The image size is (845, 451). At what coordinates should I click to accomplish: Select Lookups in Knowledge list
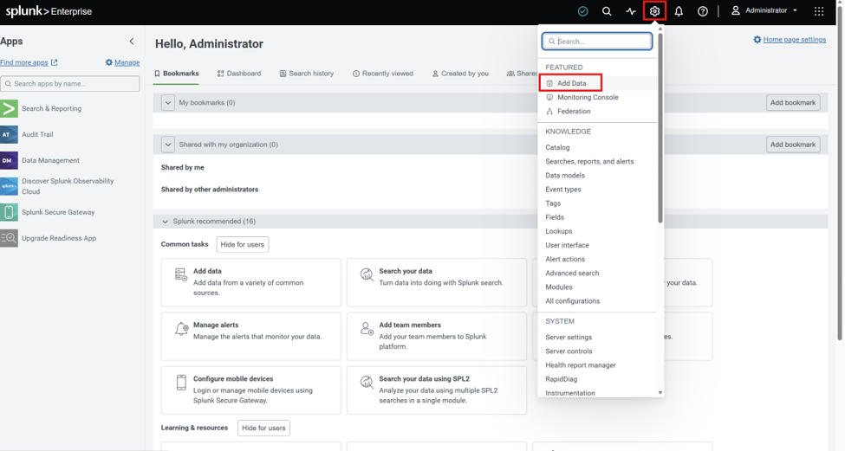click(559, 231)
